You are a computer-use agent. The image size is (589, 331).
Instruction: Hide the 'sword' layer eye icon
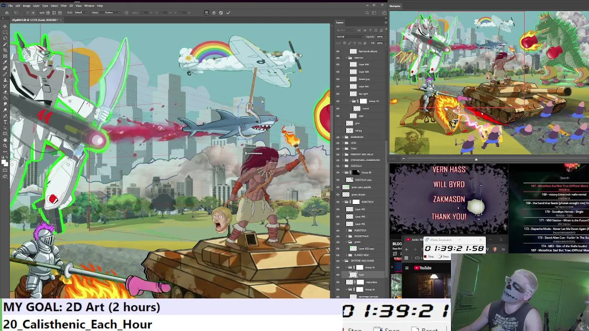coord(338,108)
